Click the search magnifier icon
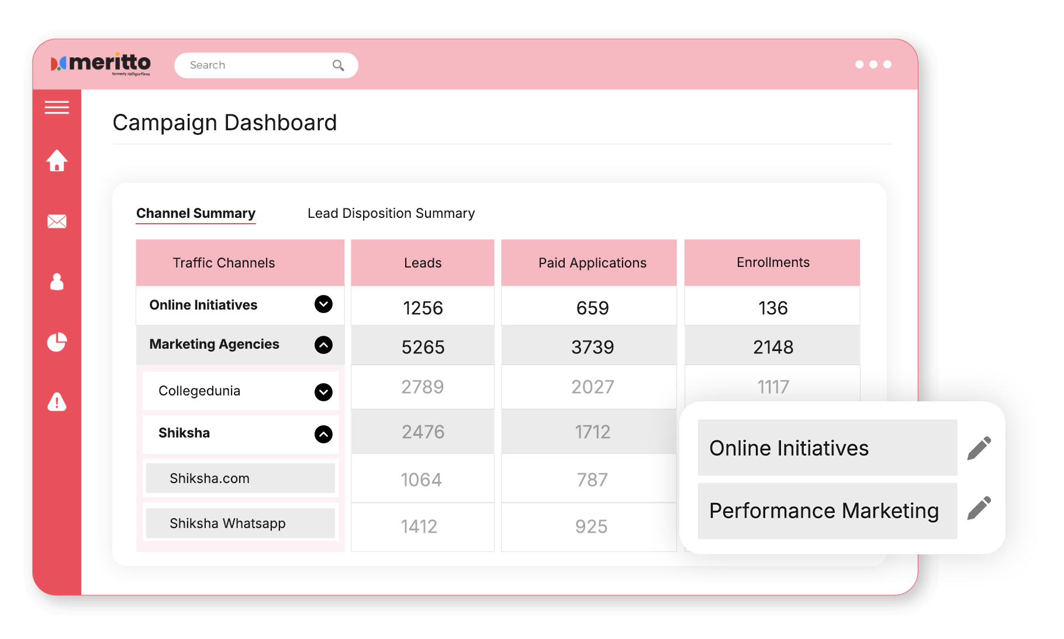The height and width of the screenshot is (639, 1064). (338, 65)
